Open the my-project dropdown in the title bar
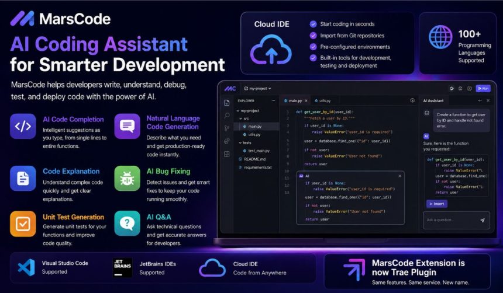The height and width of the screenshot is (293, 503). [x=257, y=88]
